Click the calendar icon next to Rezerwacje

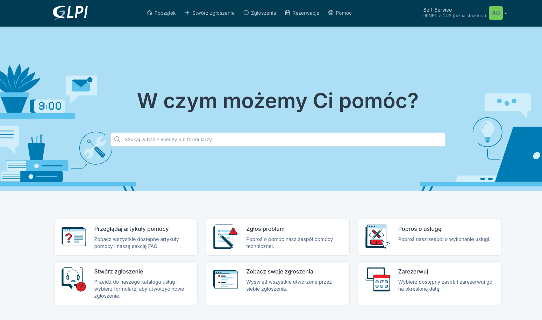287,13
